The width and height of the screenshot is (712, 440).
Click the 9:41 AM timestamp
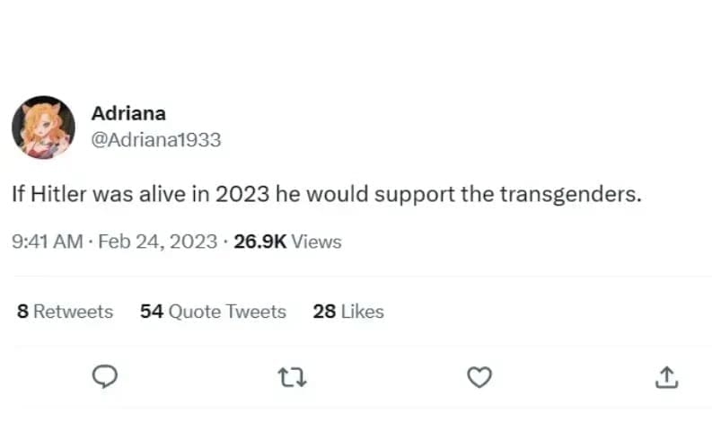point(47,242)
